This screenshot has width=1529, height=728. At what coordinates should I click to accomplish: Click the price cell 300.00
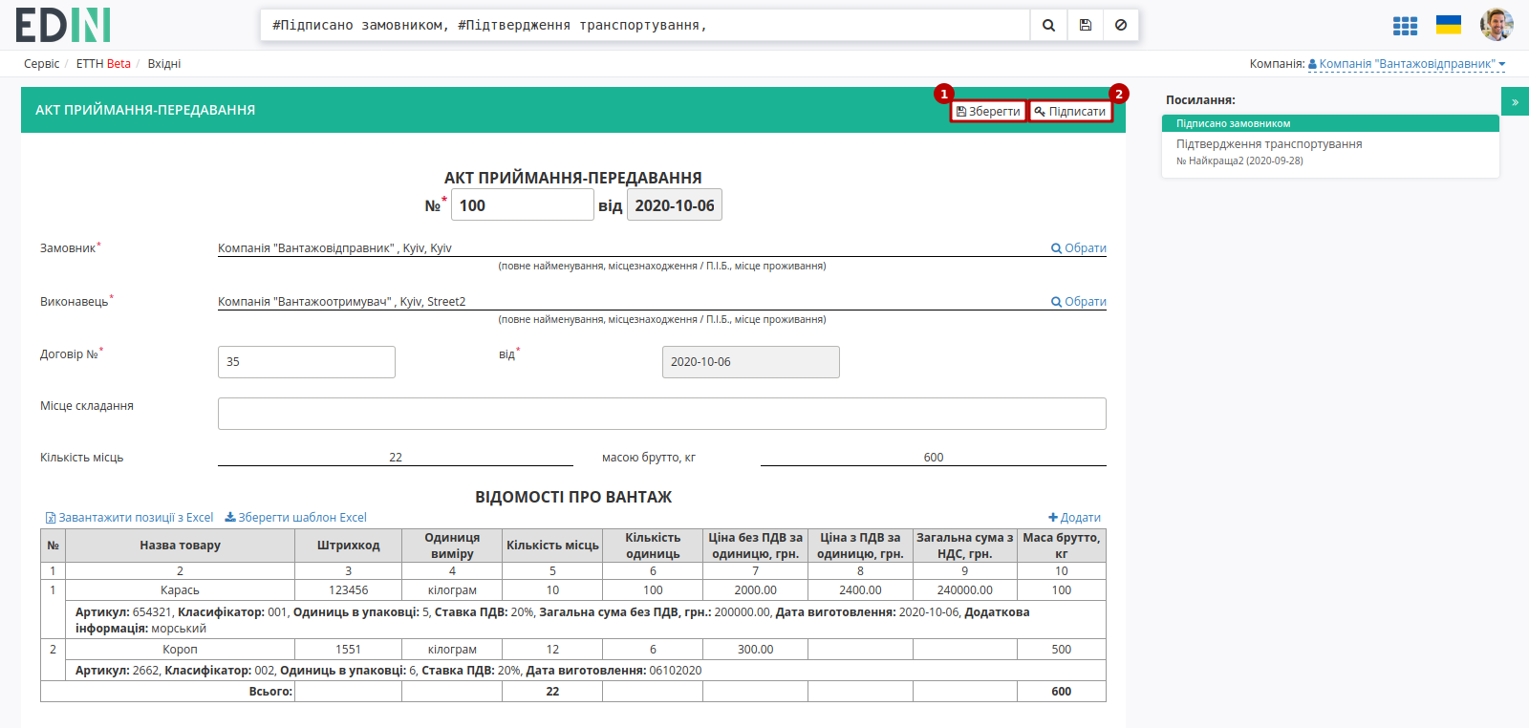[756, 650]
